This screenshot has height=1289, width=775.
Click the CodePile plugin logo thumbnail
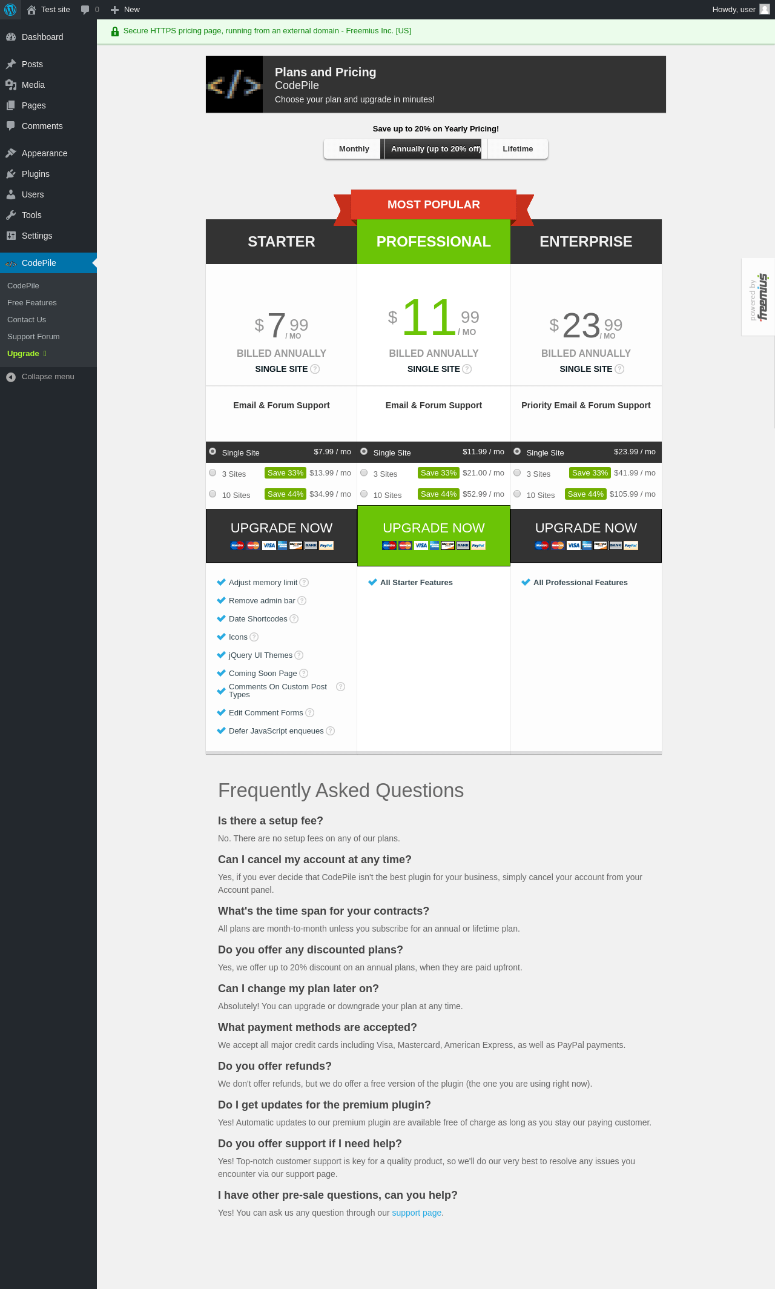(234, 84)
